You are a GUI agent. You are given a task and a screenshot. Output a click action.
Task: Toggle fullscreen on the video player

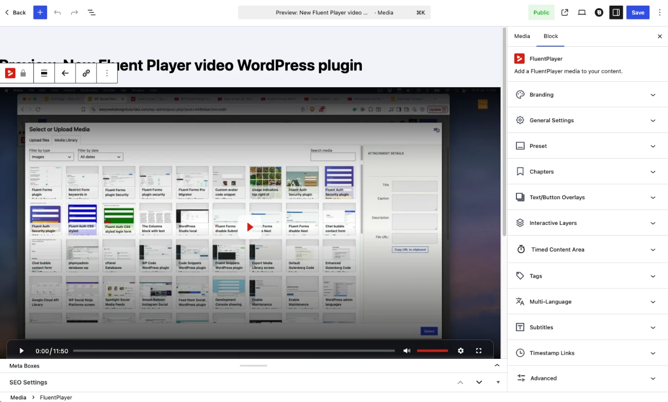click(479, 351)
